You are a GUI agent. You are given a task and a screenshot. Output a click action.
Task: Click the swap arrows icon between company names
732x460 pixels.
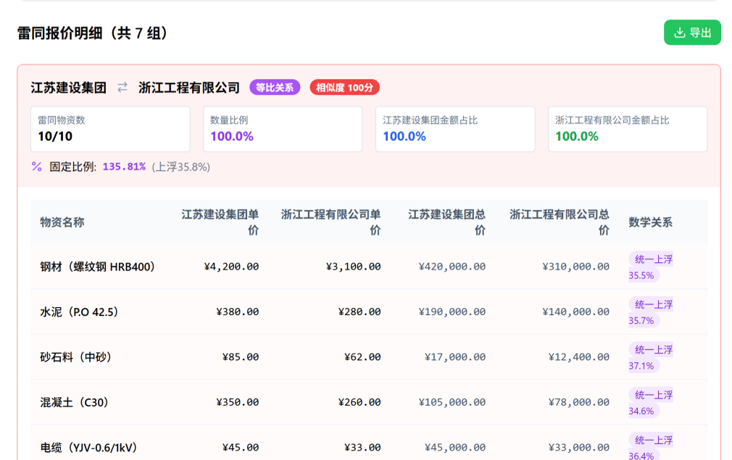coord(122,87)
